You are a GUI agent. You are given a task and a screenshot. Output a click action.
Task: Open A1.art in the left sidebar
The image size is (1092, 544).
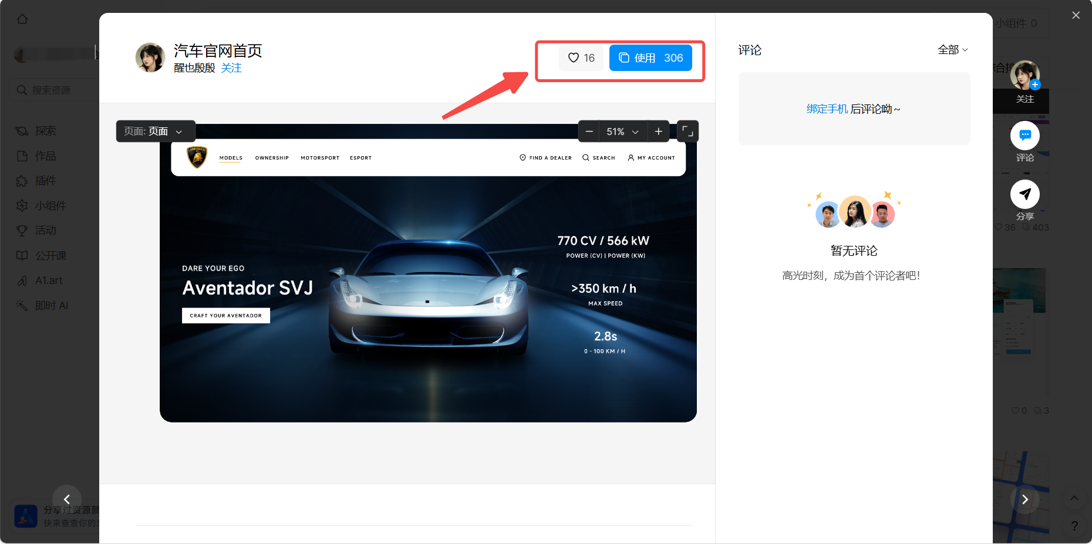[39, 281]
